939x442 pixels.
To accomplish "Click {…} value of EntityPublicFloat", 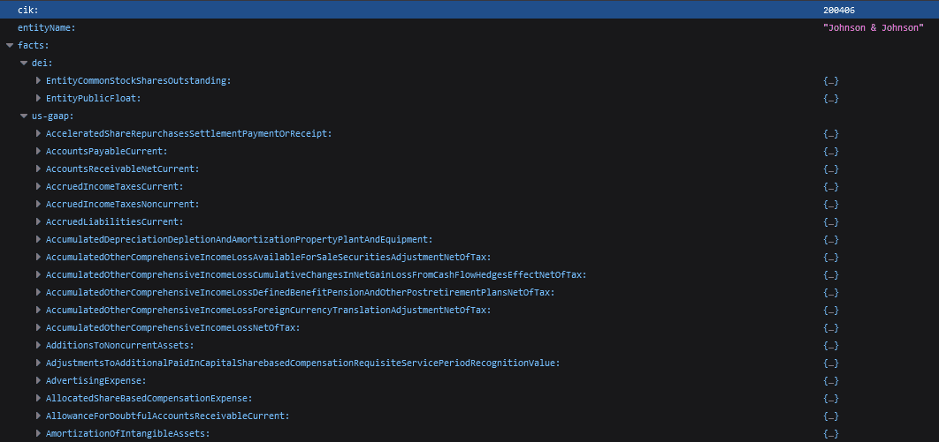I will pos(831,98).
